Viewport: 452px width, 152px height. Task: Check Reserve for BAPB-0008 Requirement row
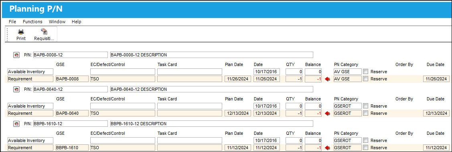pos(366,79)
